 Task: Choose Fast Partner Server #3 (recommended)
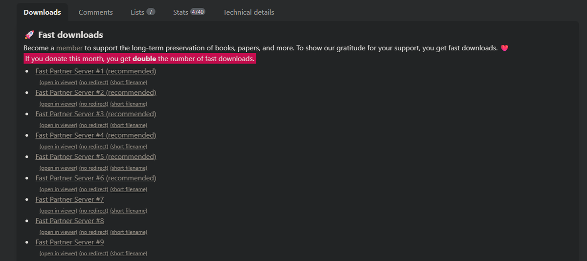point(95,114)
